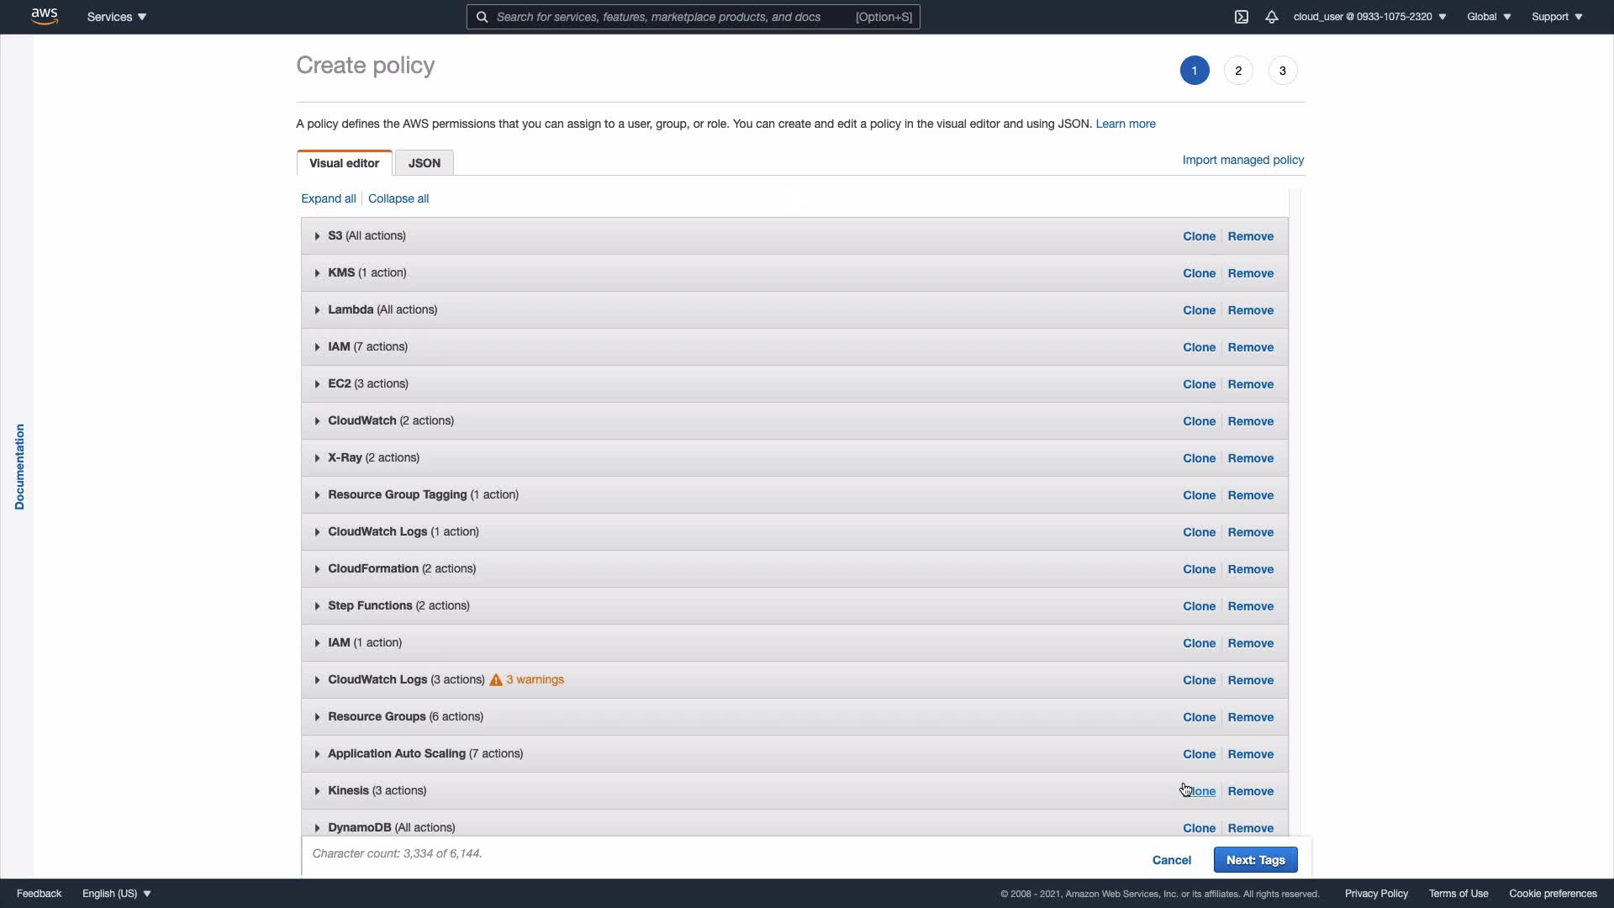Open the notifications bell icon
Screen dimensions: 1614x908
pyautogui.click(x=1272, y=17)
